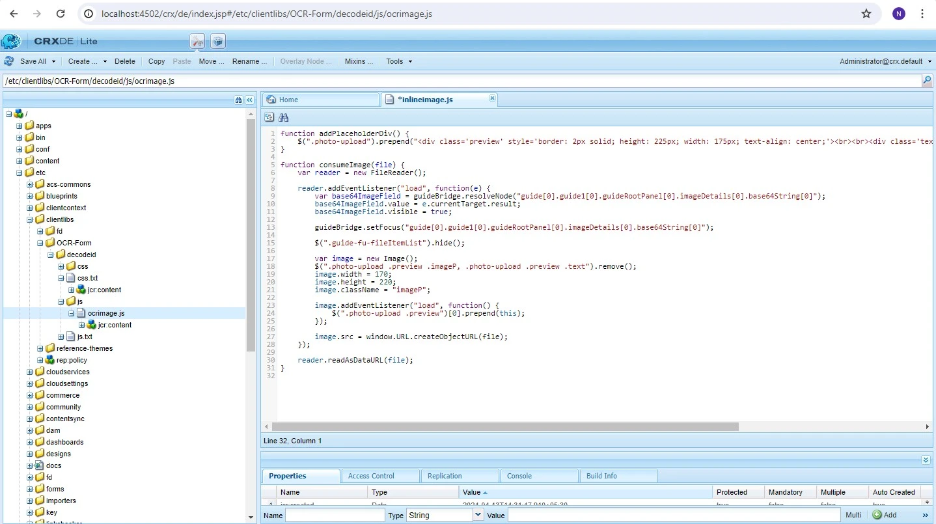936x524 pixels.
Task: Expand the dam folder node
Action: click(30, 430)
